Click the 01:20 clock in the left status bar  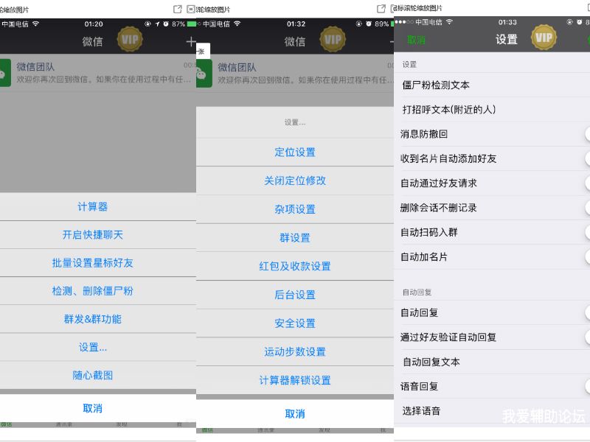[x=94, y=24]
